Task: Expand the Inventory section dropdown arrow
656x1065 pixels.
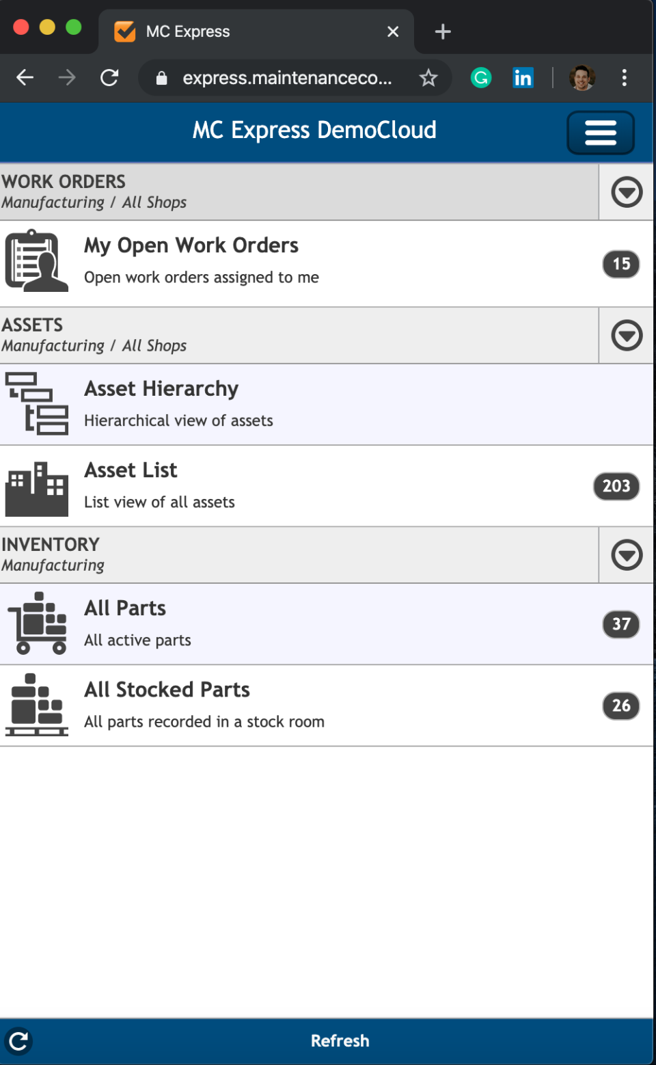Action: [x=627, y=555]
